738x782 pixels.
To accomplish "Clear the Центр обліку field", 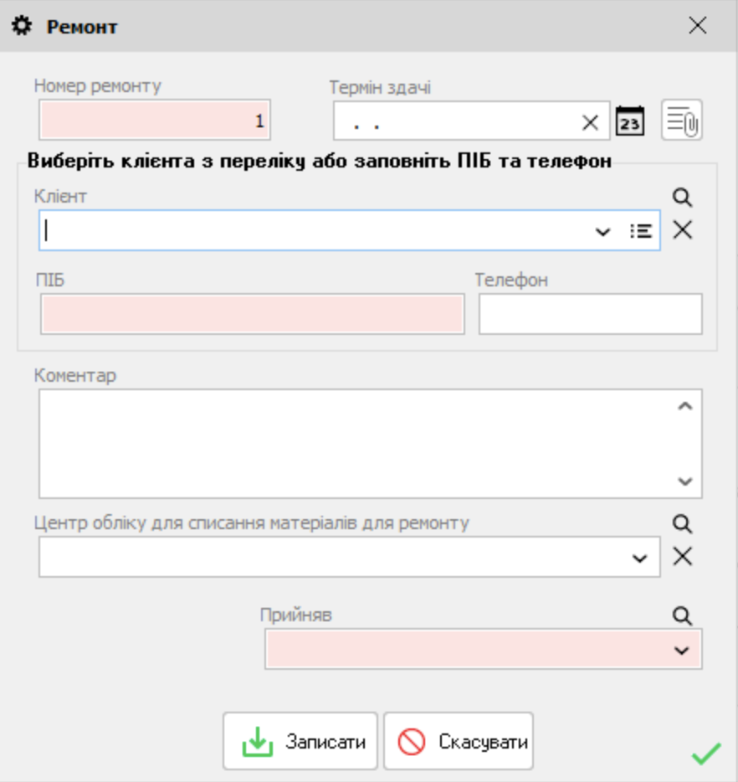I will pyautogui.click(x=683, y=554).
